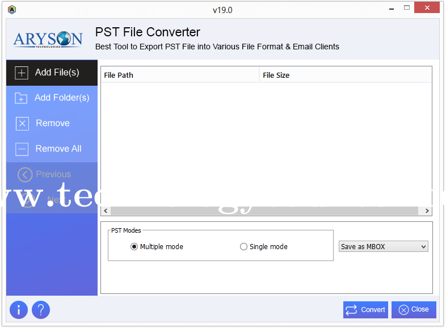Viewport: 446px width, 328px height.
Task: Click the horizontal scrollbar left arrow
Action: (106, 211)
